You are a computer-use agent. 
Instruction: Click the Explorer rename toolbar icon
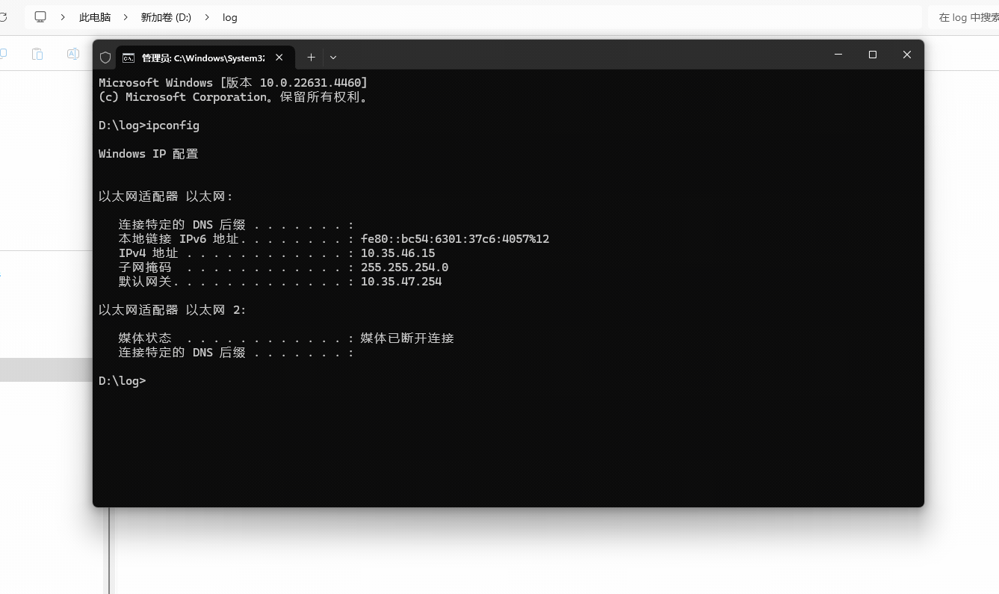pyautogui.click(x=72, y=54)
